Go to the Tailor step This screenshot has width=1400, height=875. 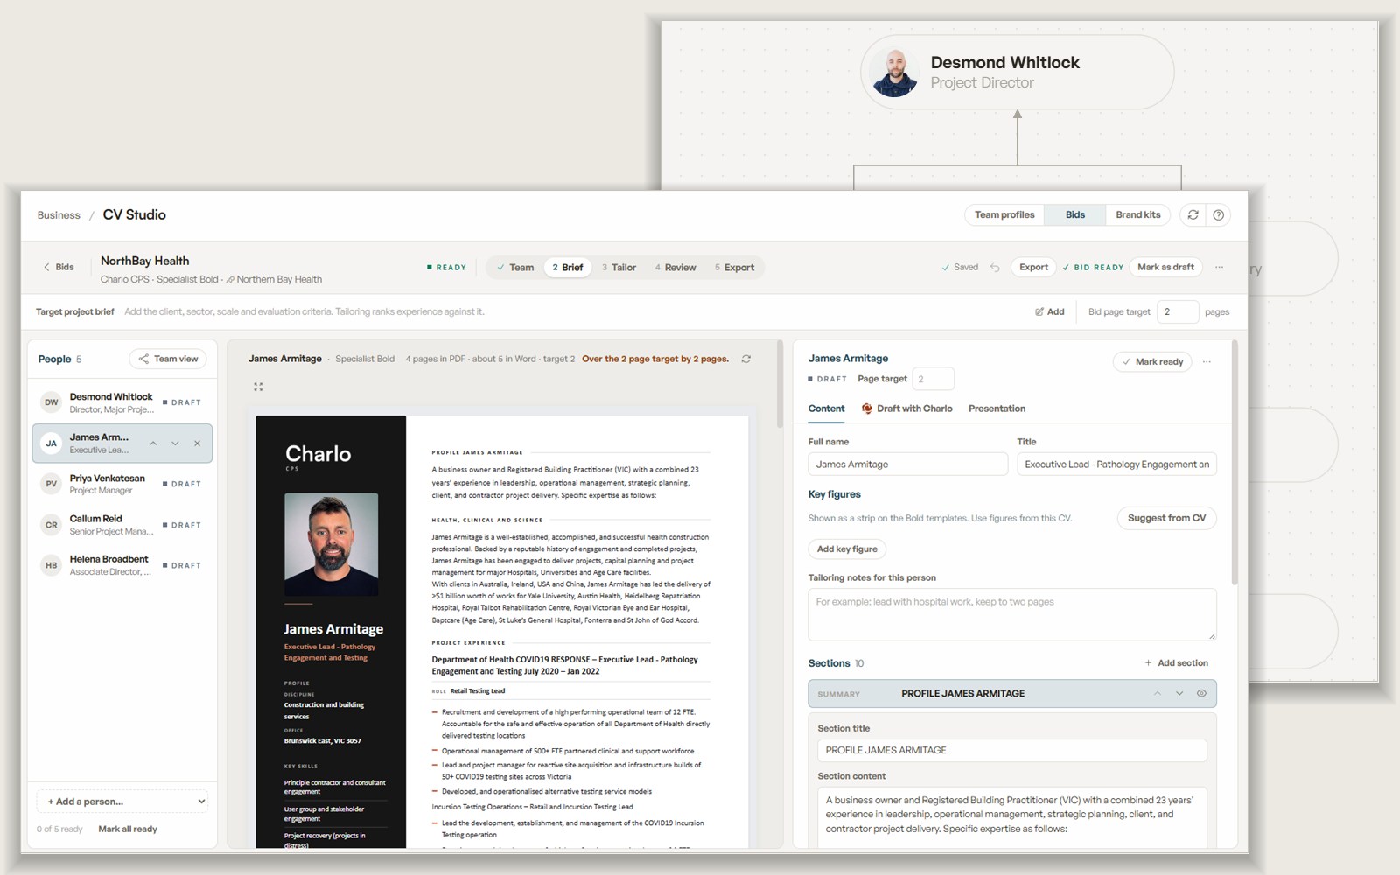coord(619,268)
